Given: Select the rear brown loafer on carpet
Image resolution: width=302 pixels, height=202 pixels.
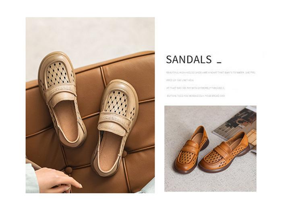Looking at the screenshot, I should click(x=224, y=153).
